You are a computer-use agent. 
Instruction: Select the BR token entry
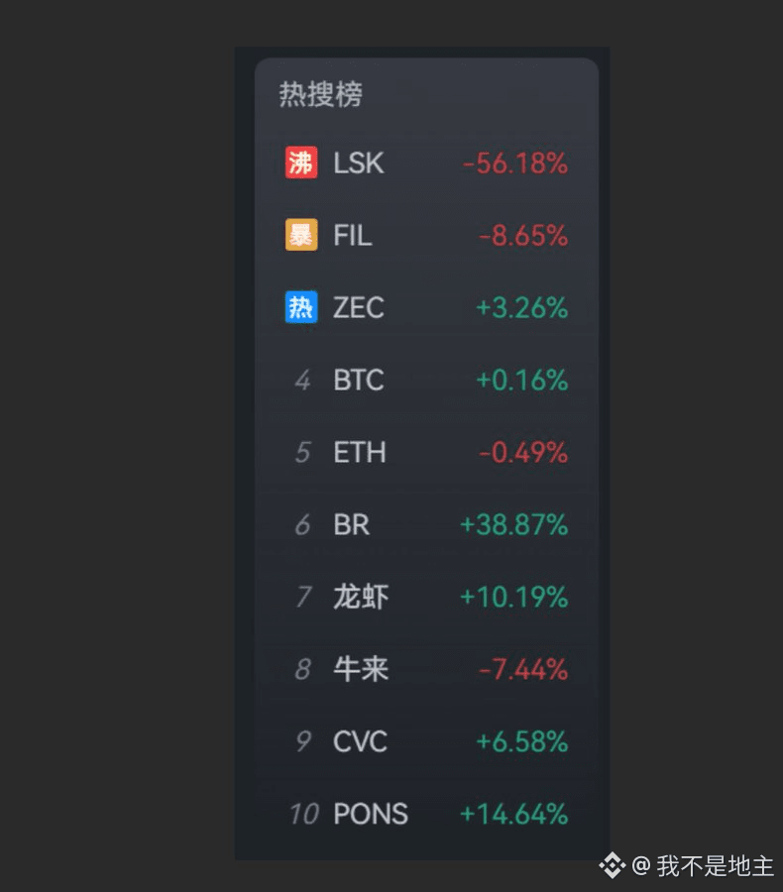point(426,524)
